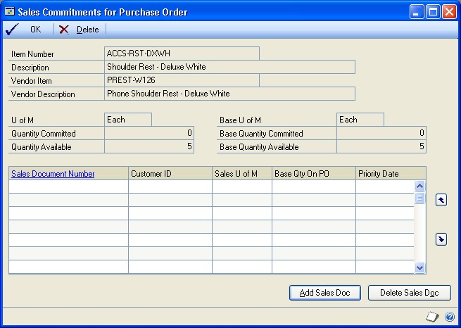Click the Item Number field ACCS-RST-DXWH
The height and width of the screenshot is (328, 461).
click(182, 53)
